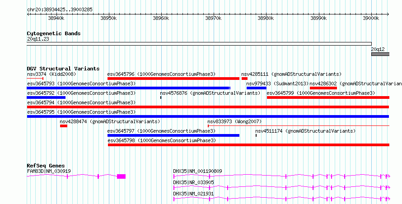The height and width of the screenshot is (204, 402).
Task: Select the 20q12 band label
Action: [x=378, y=50]
